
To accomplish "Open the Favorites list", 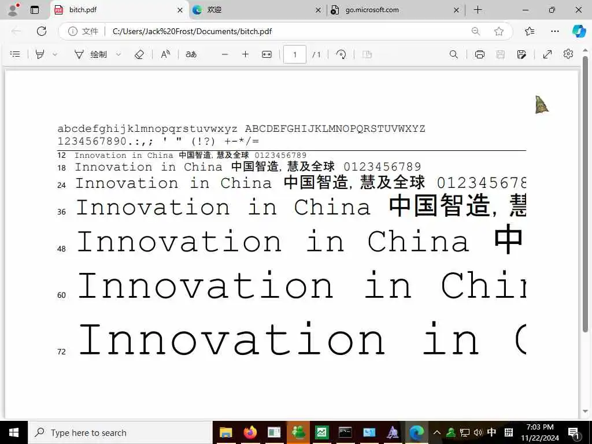I will (530, 31).
